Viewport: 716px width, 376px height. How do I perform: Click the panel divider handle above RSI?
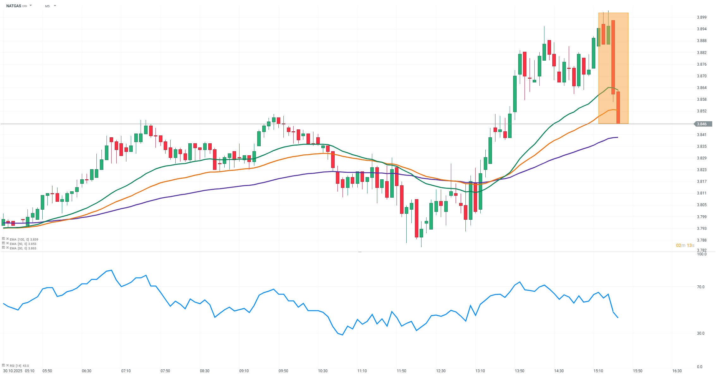click(360, 252)
